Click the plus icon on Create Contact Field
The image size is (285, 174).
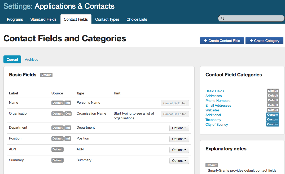205,41
